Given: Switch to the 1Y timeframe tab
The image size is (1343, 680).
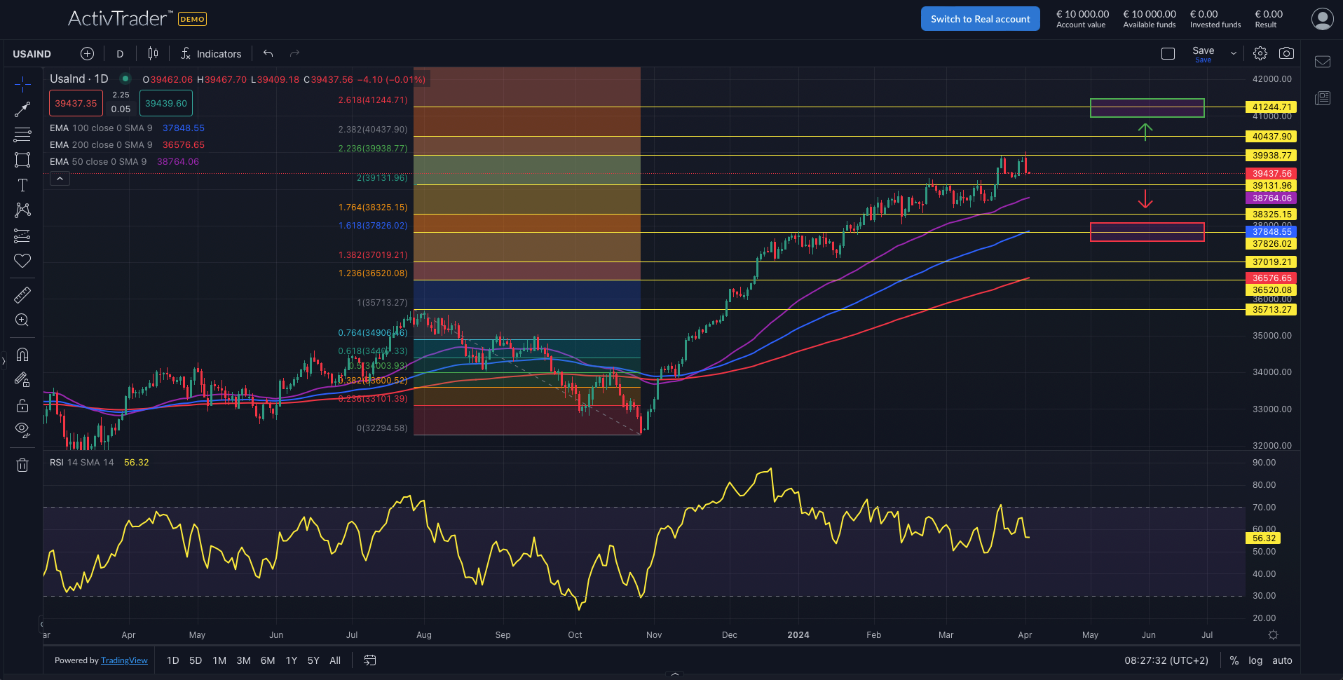Looking at the screenshot, I should click(x=291, y=660).
